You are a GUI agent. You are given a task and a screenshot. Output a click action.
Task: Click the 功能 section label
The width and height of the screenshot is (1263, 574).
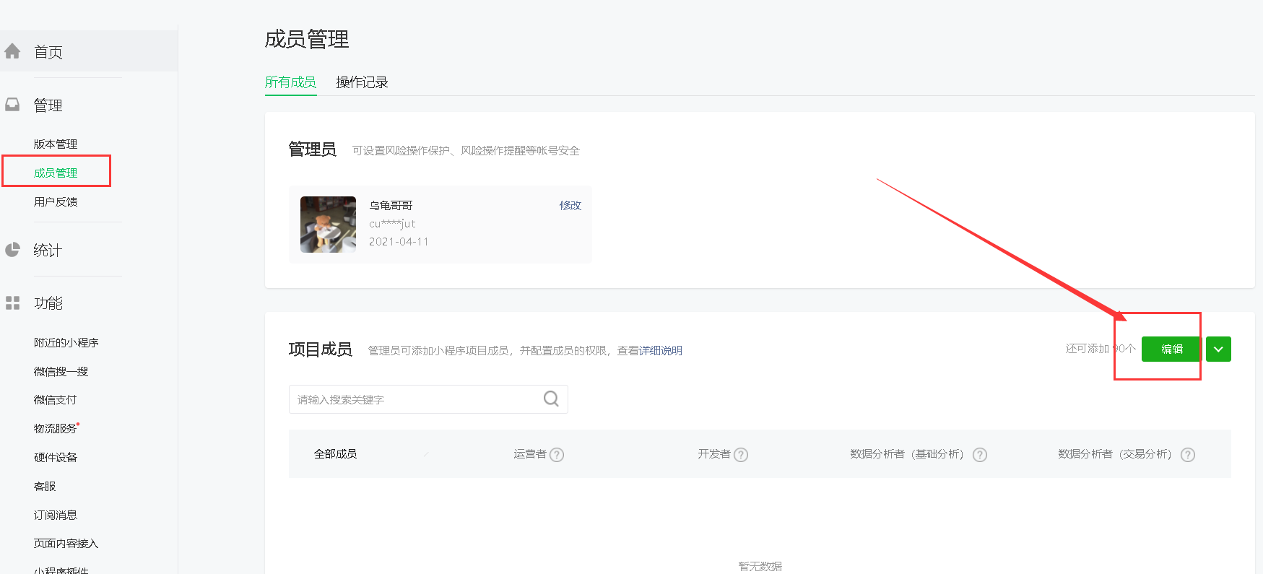pyautogui.click(x=48, y=303)
